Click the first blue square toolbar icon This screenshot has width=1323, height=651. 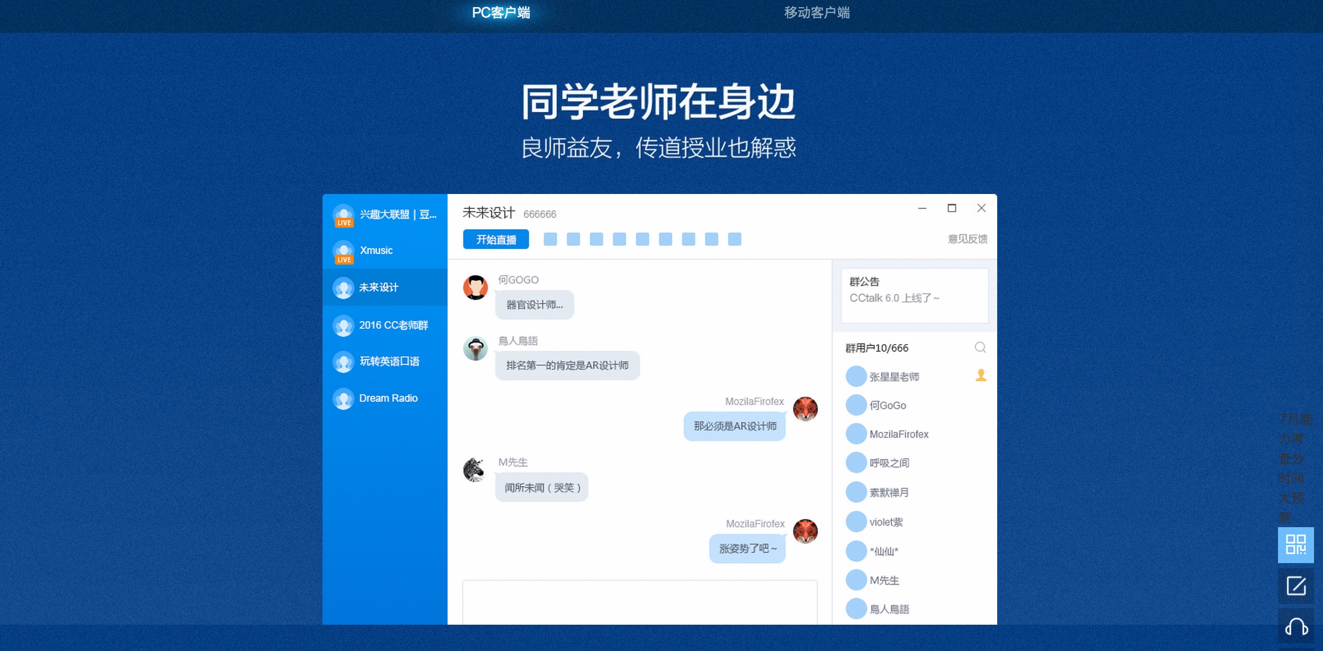click(x=550, y=239)
